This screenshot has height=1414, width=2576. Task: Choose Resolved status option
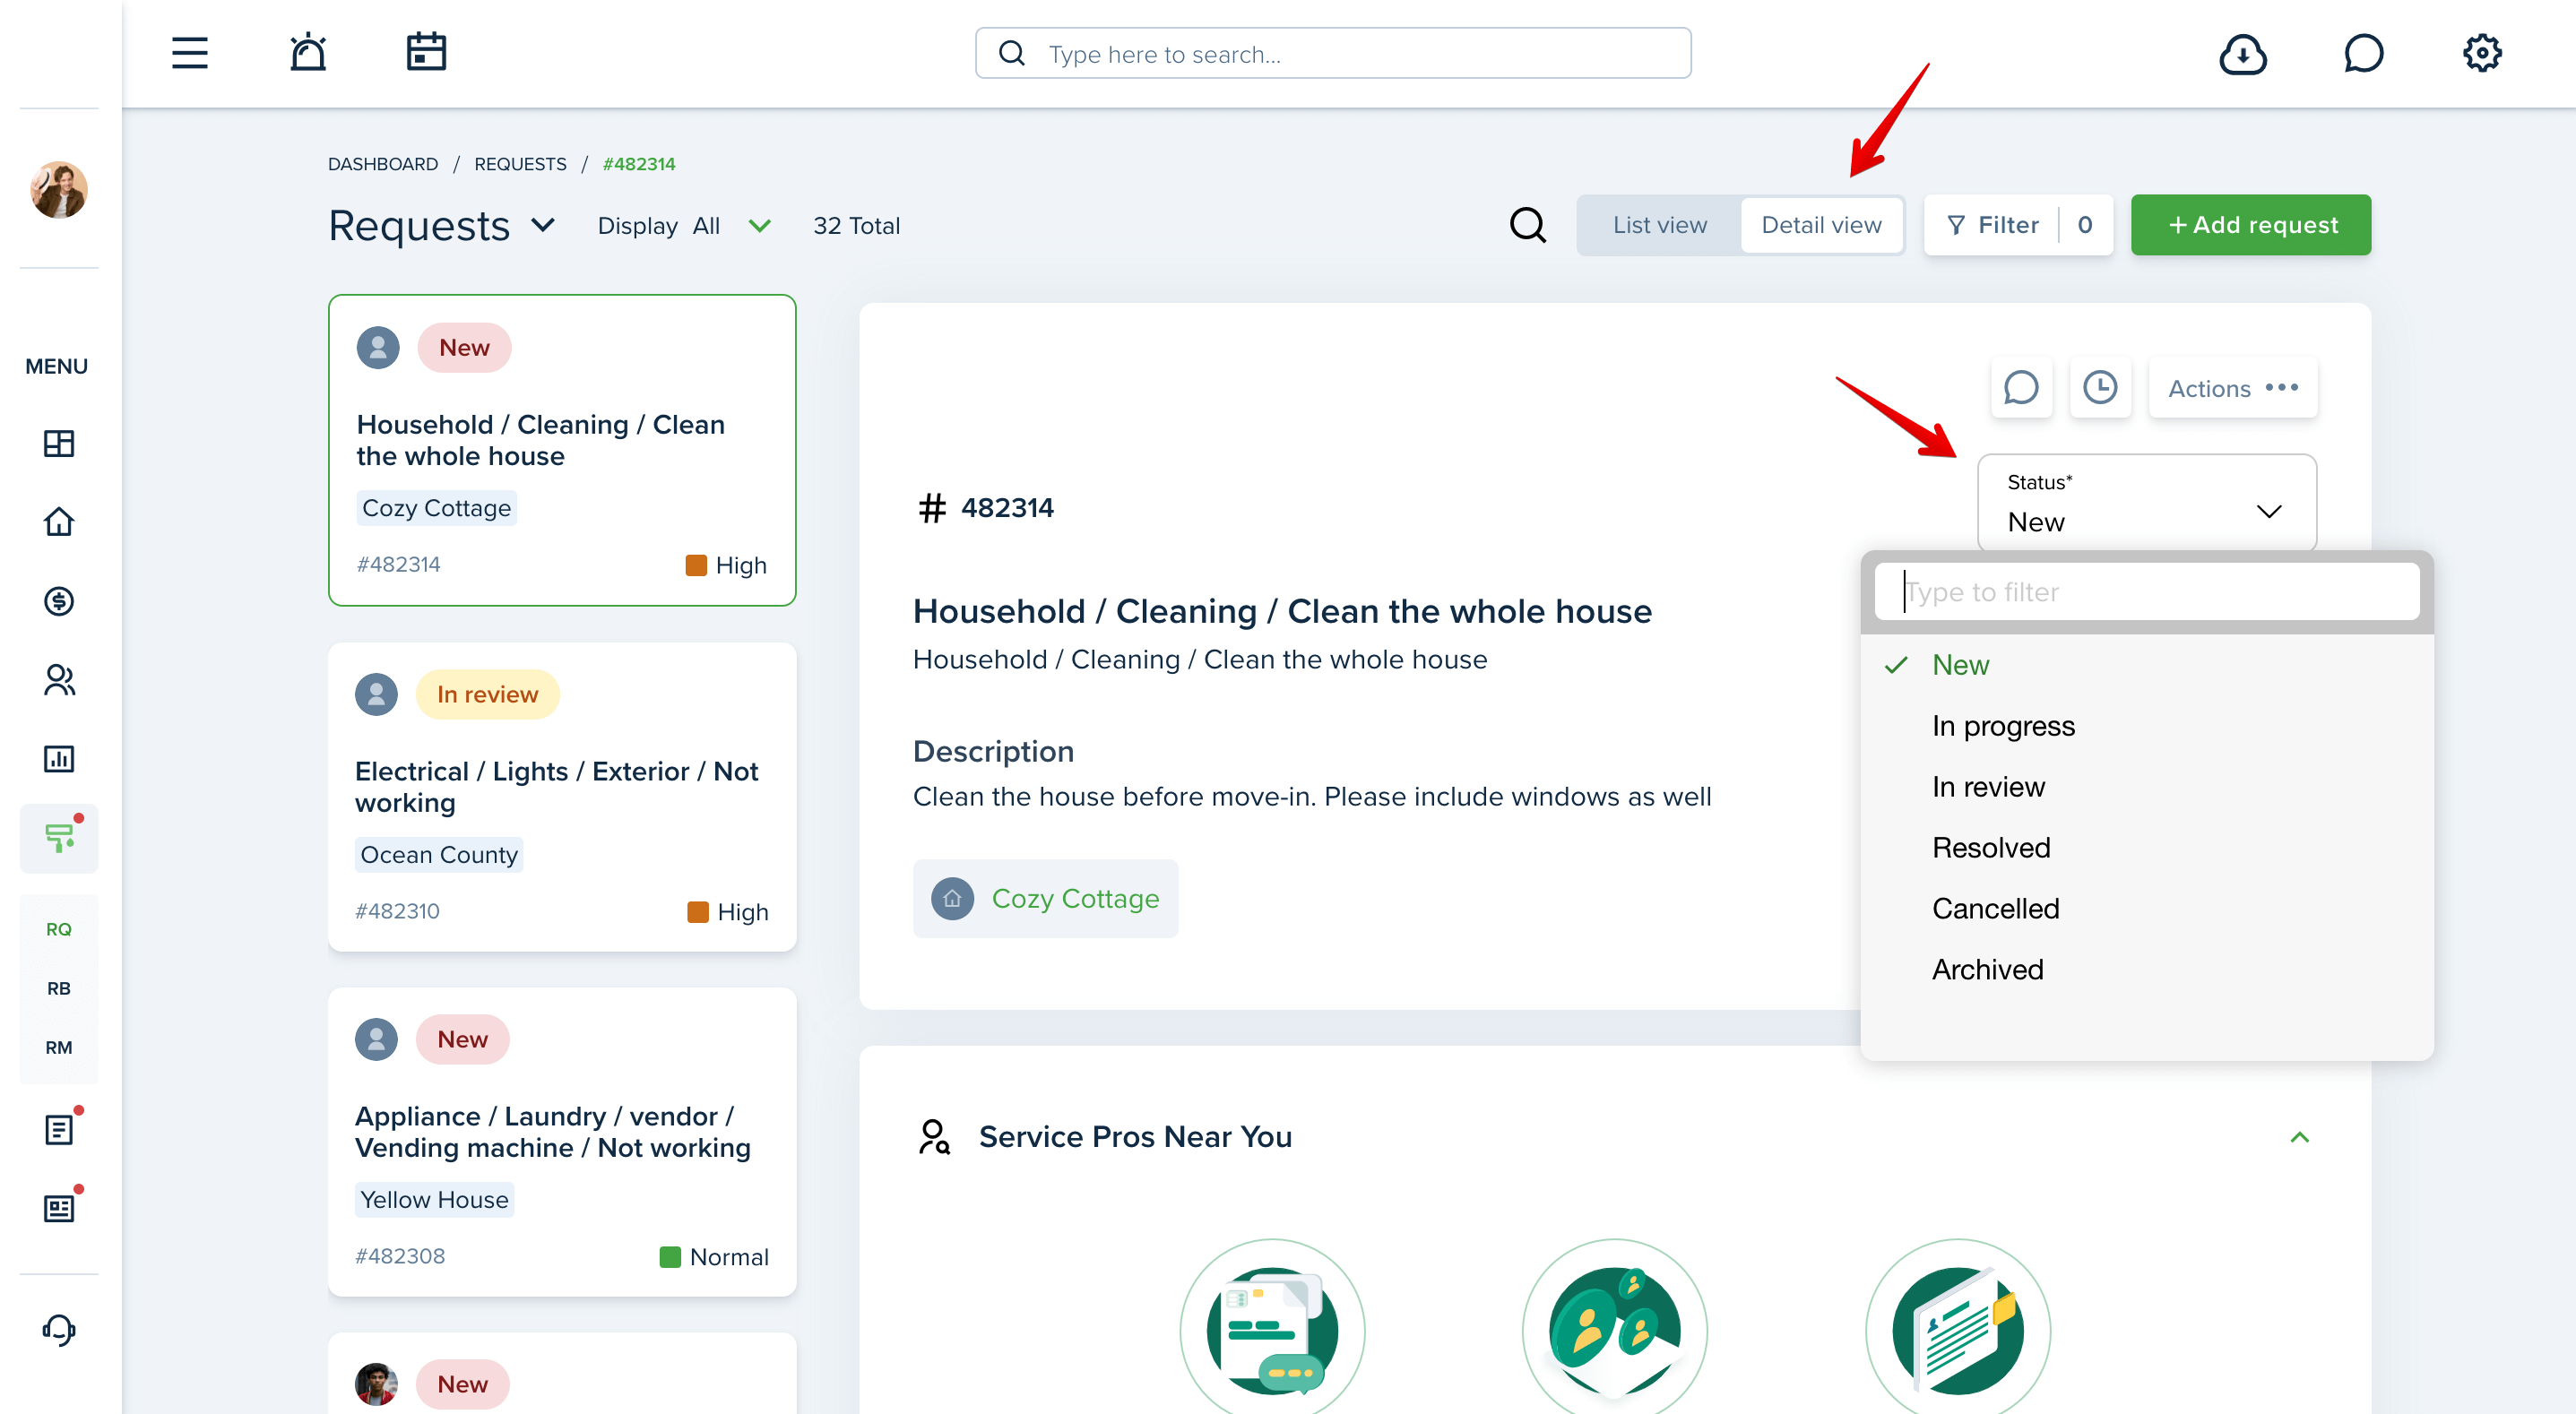(x=2146, y=848)
